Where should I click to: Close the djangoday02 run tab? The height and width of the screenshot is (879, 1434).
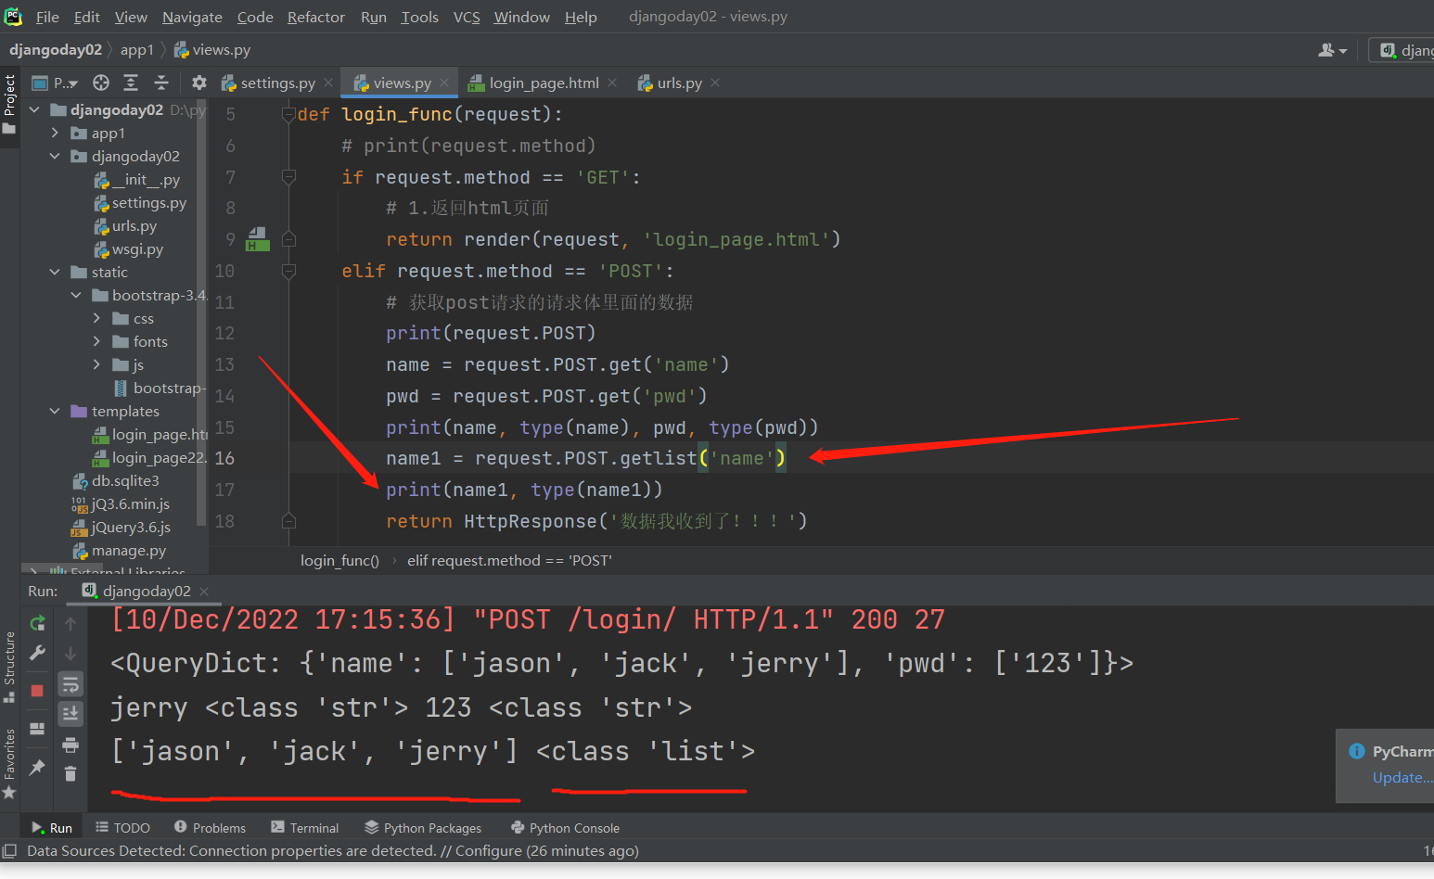coord(204,591)
